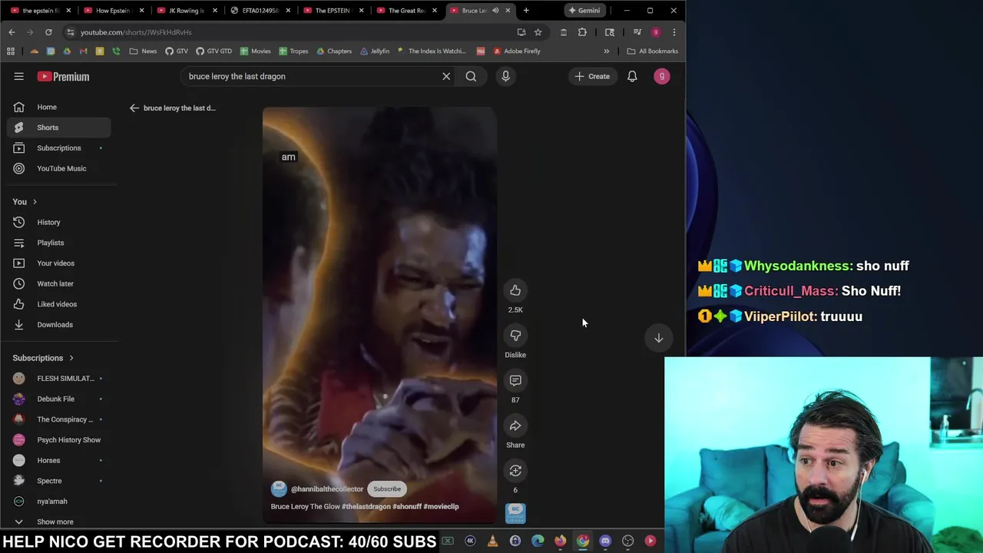Open the hannibalthecollector channel avatar

(x=279, y=488)
